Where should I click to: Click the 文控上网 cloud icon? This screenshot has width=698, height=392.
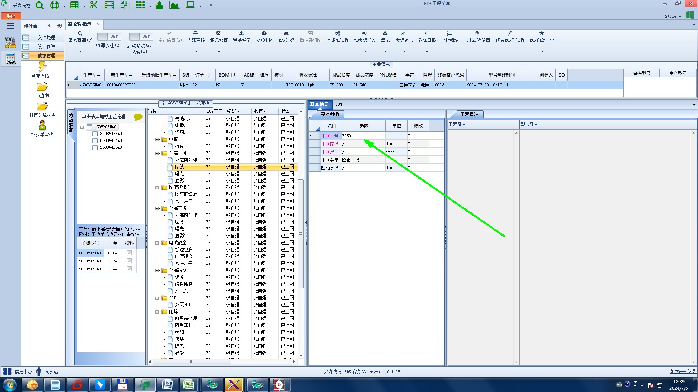pos(264,33)
